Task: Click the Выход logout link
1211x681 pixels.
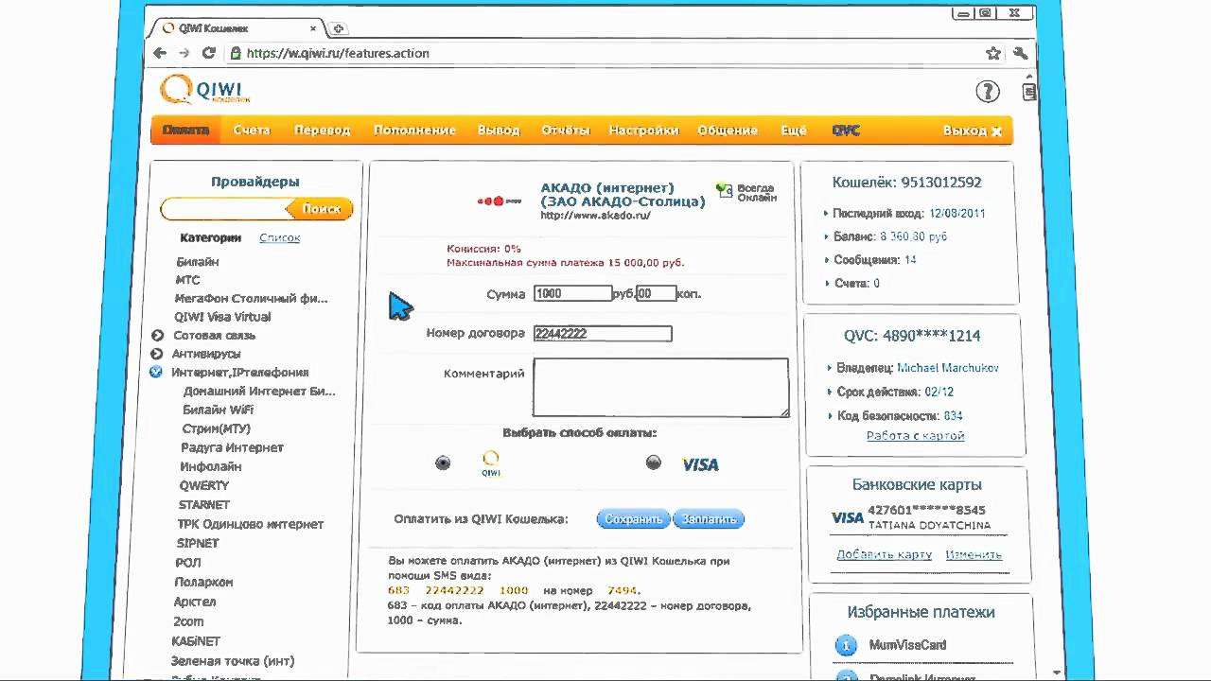Action: point(965,131)
